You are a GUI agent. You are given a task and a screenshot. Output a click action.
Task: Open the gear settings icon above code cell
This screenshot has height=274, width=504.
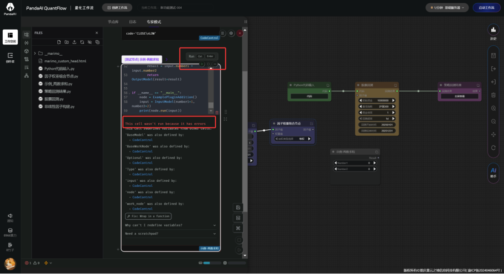[x=231, y=33]
